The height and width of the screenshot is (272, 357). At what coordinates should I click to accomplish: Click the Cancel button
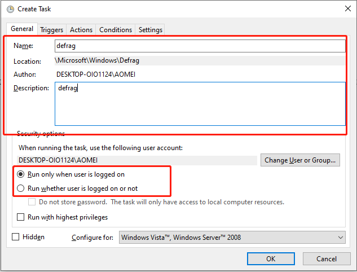327,258
